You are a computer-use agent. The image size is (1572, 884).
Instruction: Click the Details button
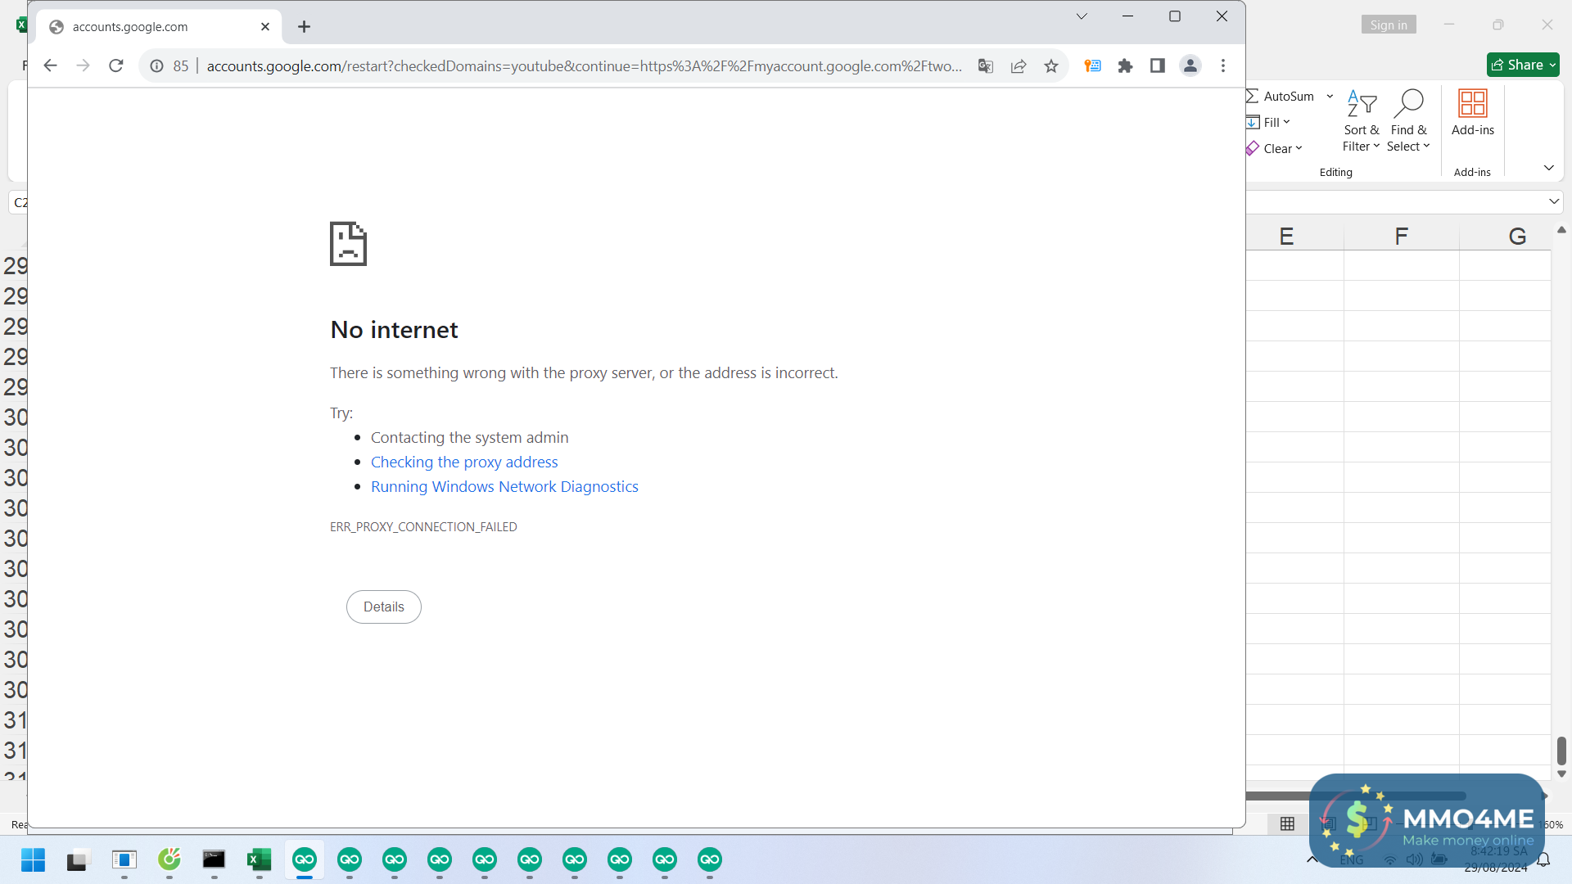pyautogui.click(x=383, y=607)
